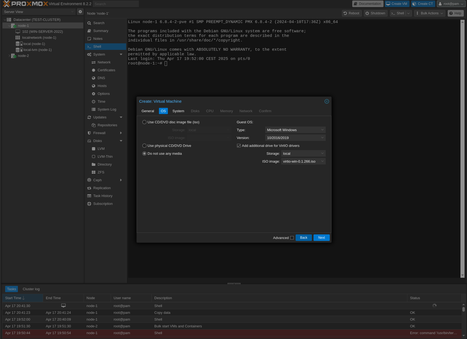Select the ZFS disks panel
The image size is (467, 339).
[x=101, y=172]
